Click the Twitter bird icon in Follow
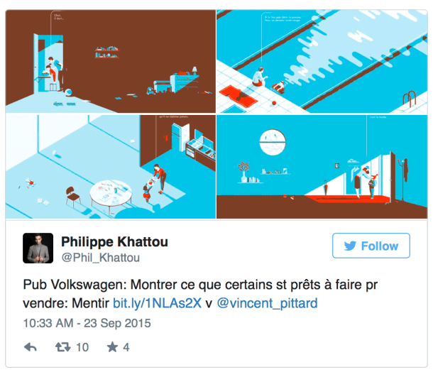 (x=350, y=246)
